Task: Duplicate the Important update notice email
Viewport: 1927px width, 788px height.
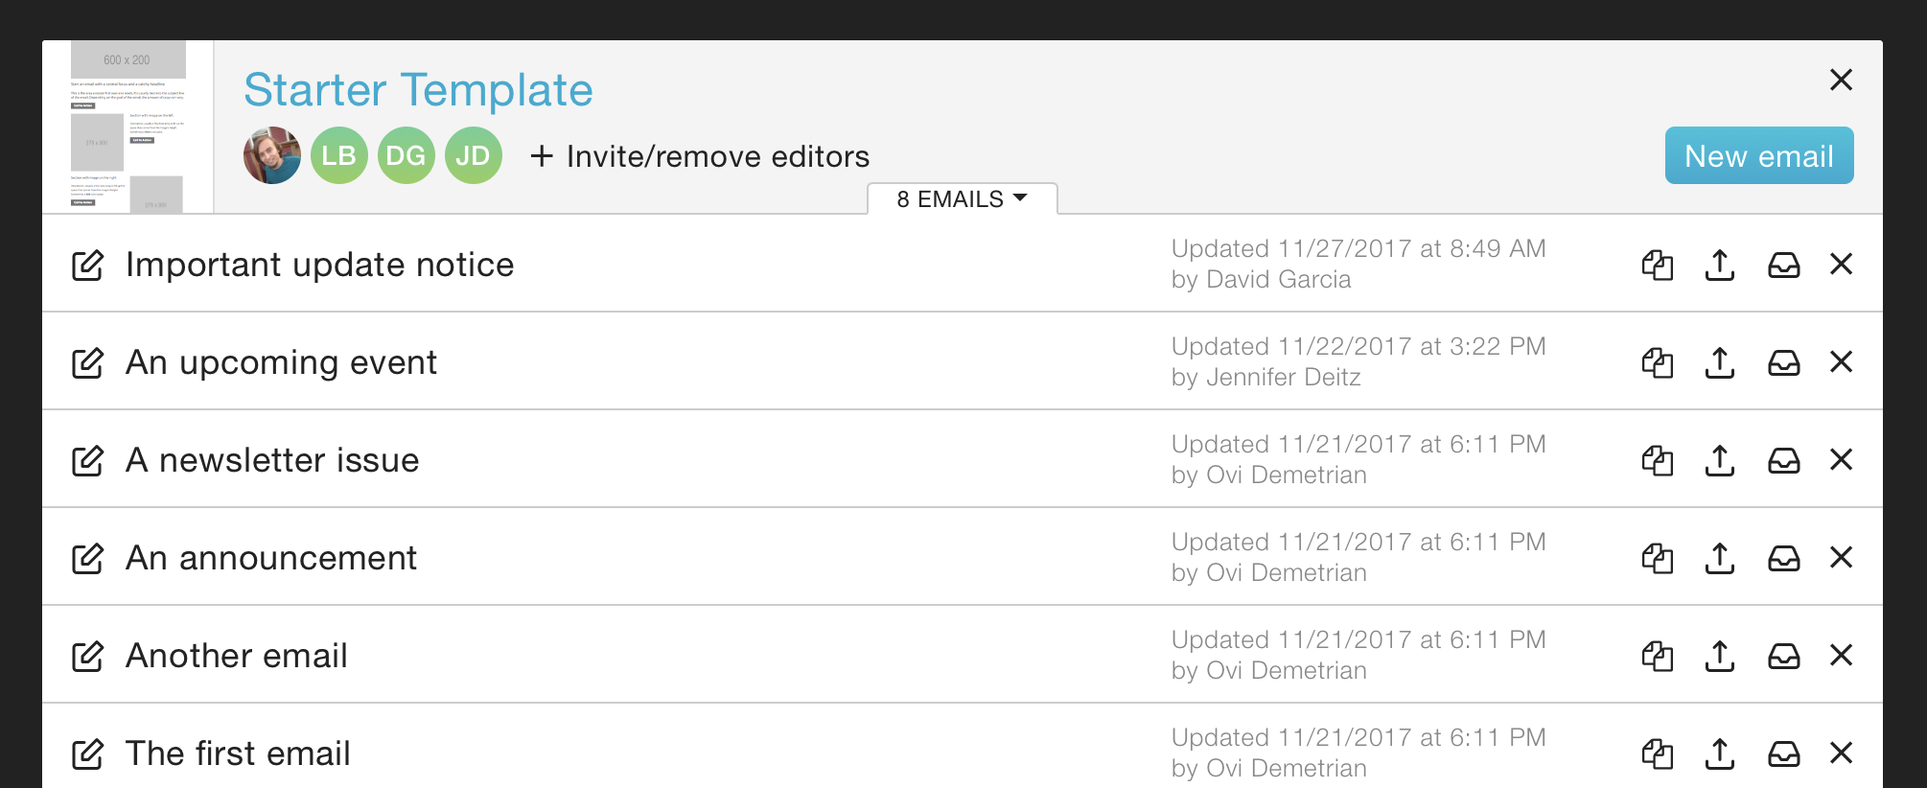Action: [x=1658, y=265]
